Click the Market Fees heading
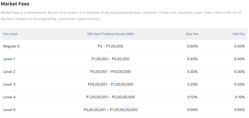 click(15, 4)
